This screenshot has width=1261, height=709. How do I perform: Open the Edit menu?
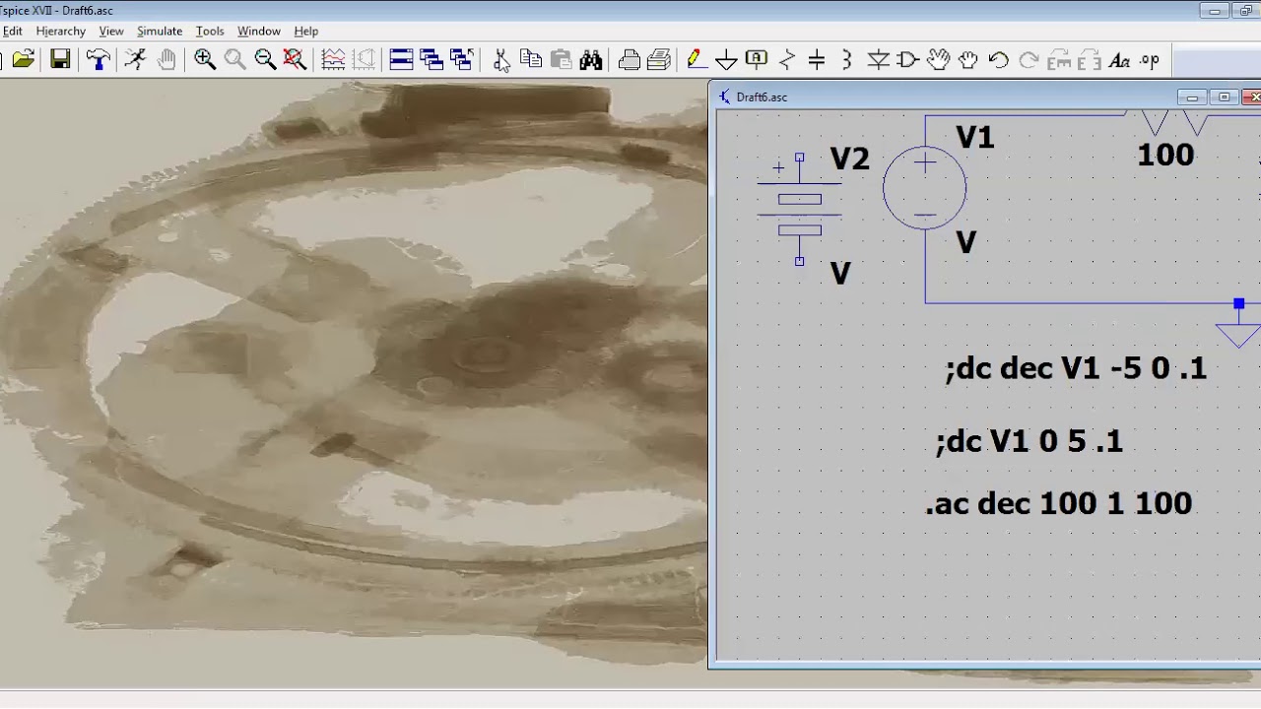click(12, 31)
